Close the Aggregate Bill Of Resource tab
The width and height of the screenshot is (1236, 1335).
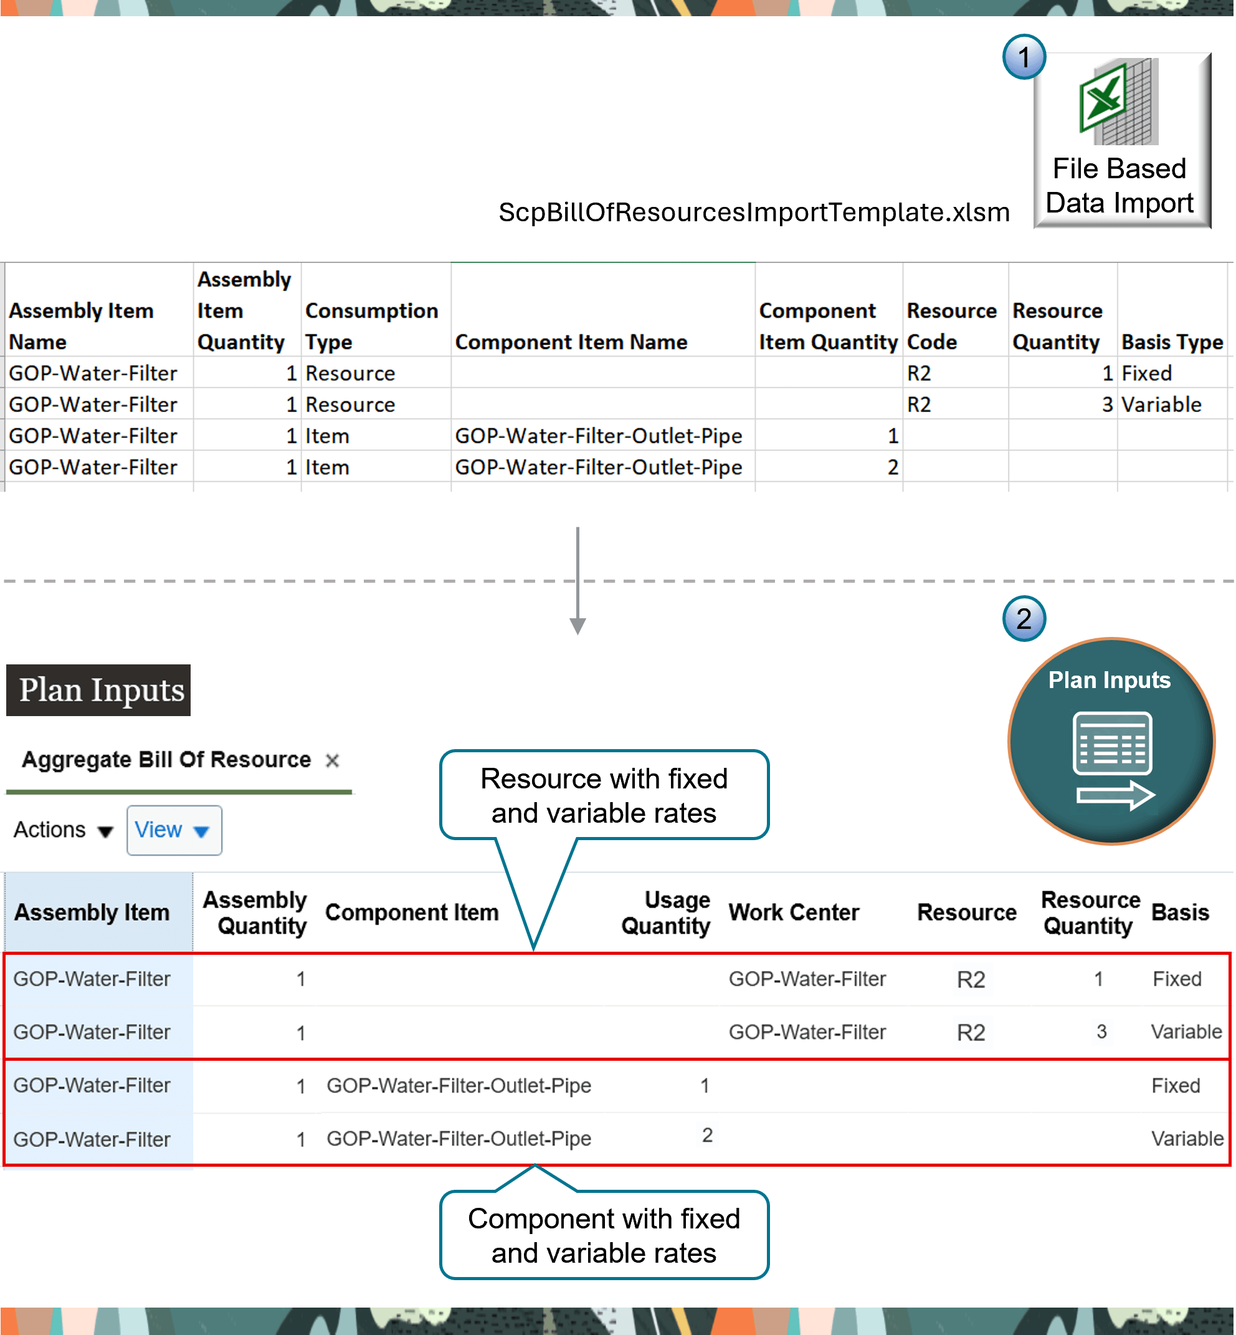click(333, 760)
